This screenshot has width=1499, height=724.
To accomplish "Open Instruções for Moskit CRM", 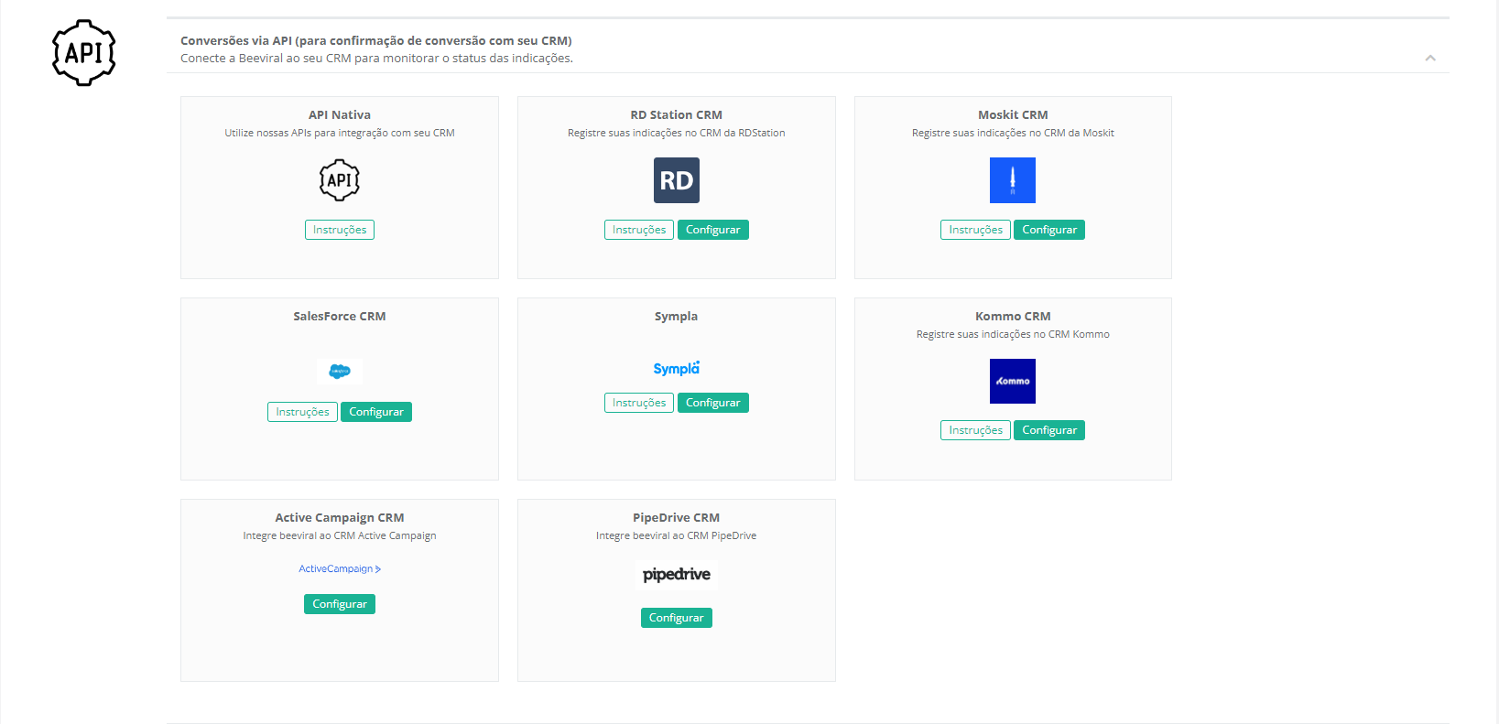I will click(x=975, y=230).
